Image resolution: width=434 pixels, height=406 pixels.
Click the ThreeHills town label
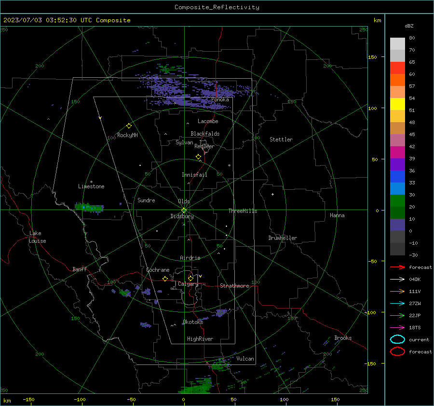[243, 211]
